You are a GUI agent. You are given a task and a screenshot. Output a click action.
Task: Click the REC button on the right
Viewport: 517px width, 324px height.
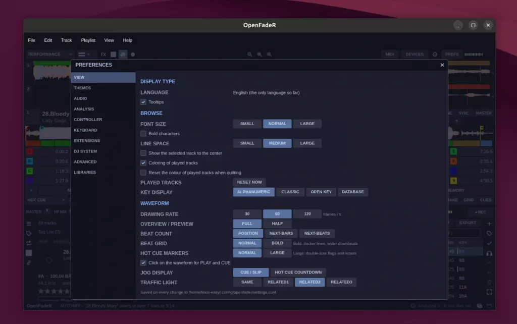tap(480, 212)
